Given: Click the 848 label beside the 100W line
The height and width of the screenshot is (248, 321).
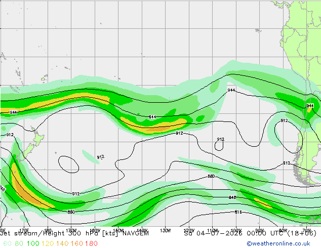Looking at the screenshot, I should (232, 197).
